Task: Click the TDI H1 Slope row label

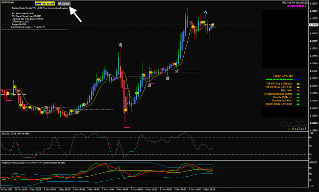Action: point(279,87)
